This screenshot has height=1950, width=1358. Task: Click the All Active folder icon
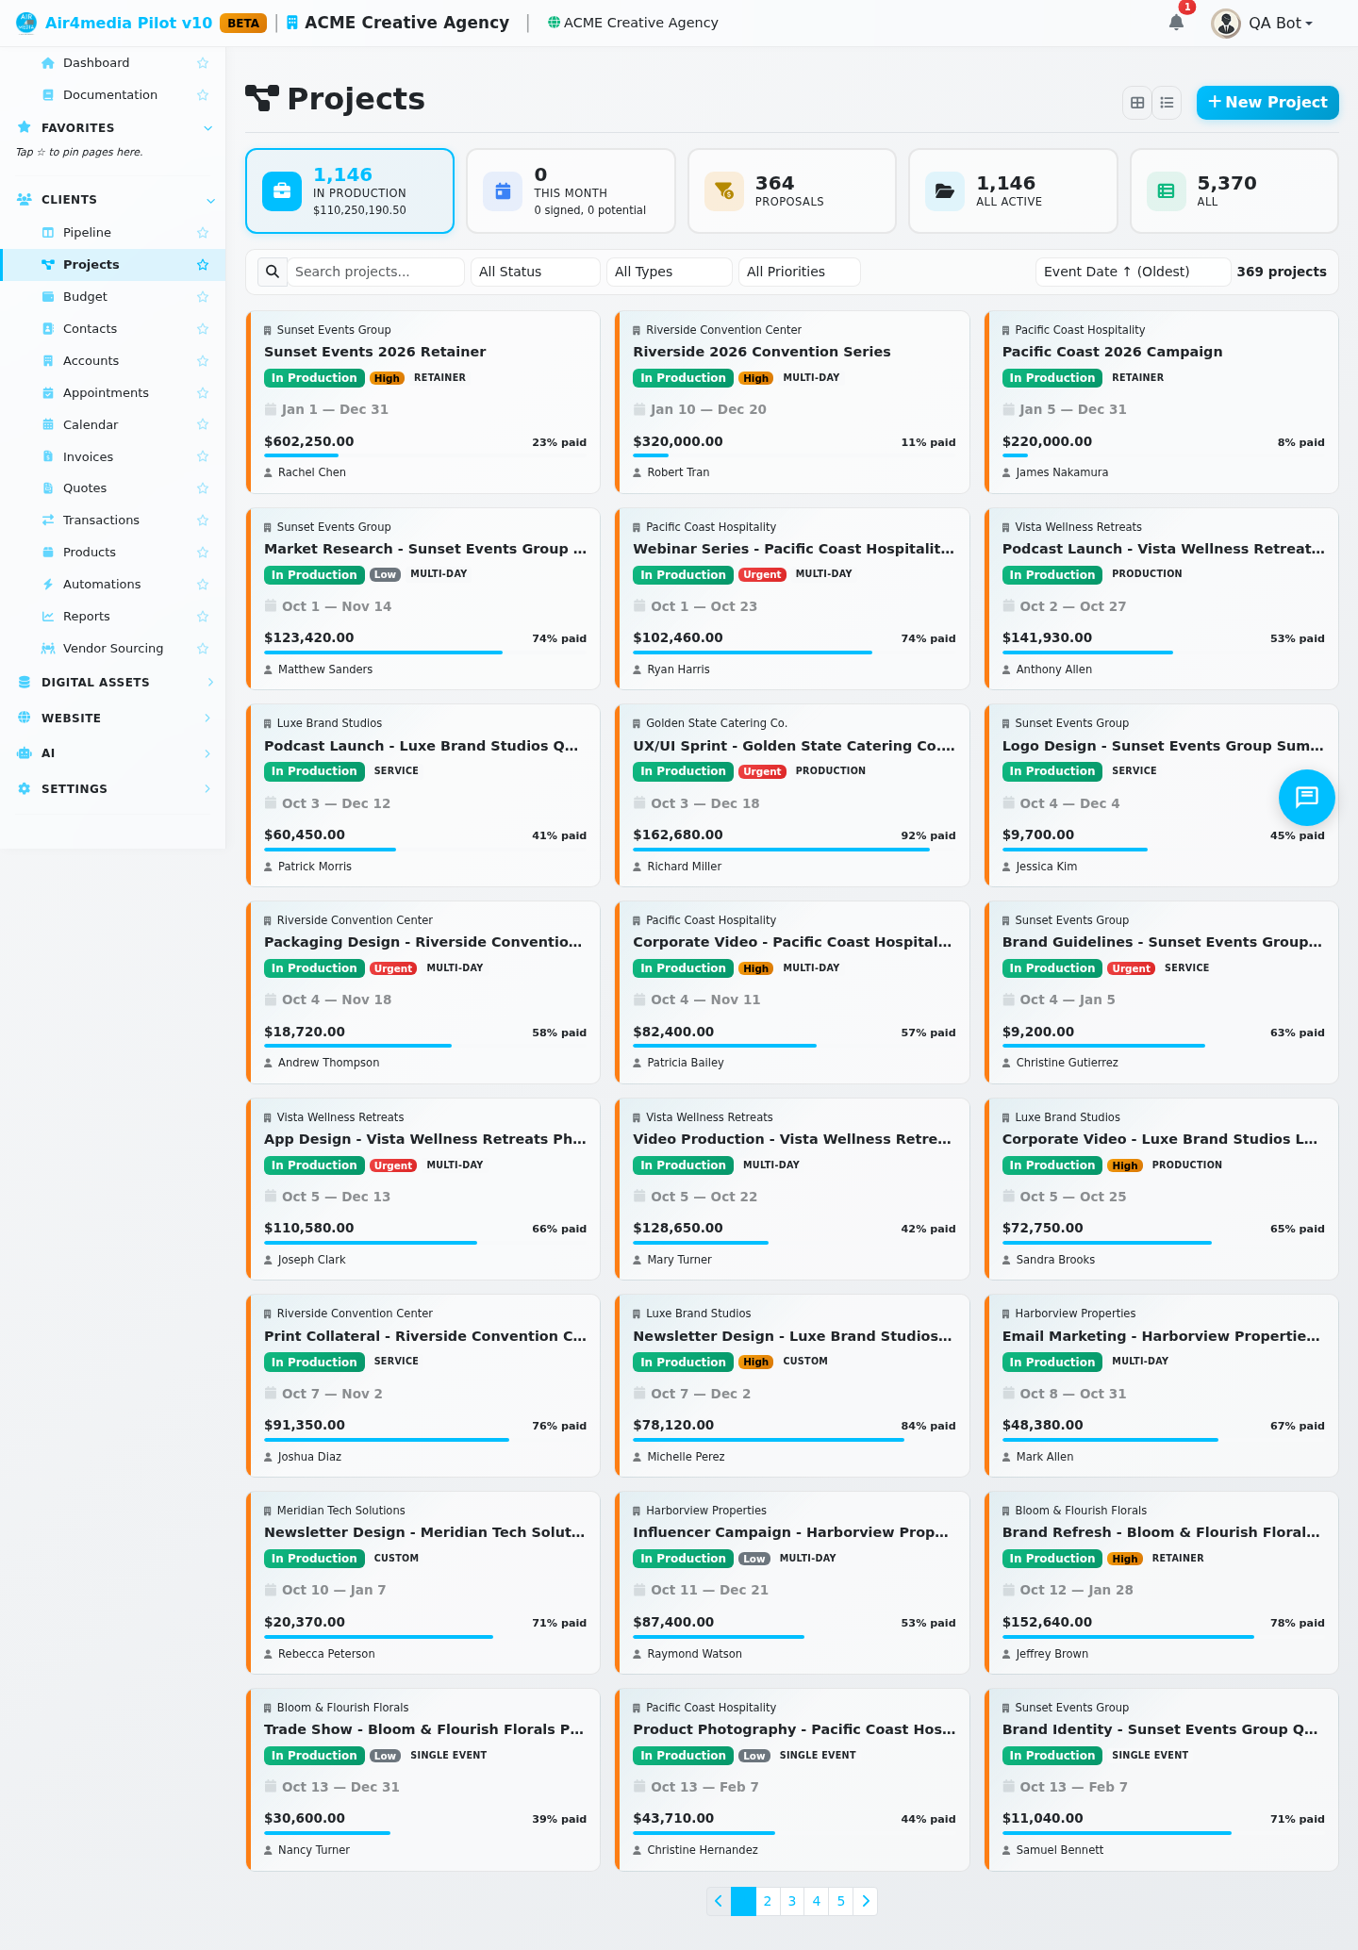(945, 190)
